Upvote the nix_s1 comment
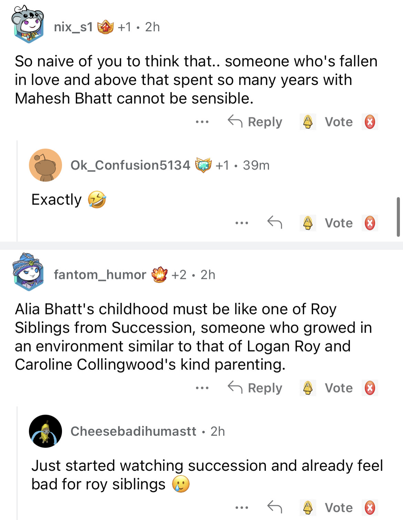 coord(308,122)
